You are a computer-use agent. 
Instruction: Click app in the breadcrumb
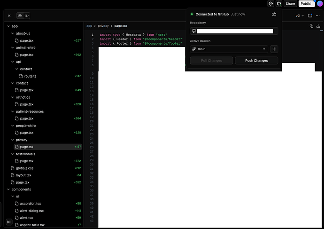tap(89, 26)
